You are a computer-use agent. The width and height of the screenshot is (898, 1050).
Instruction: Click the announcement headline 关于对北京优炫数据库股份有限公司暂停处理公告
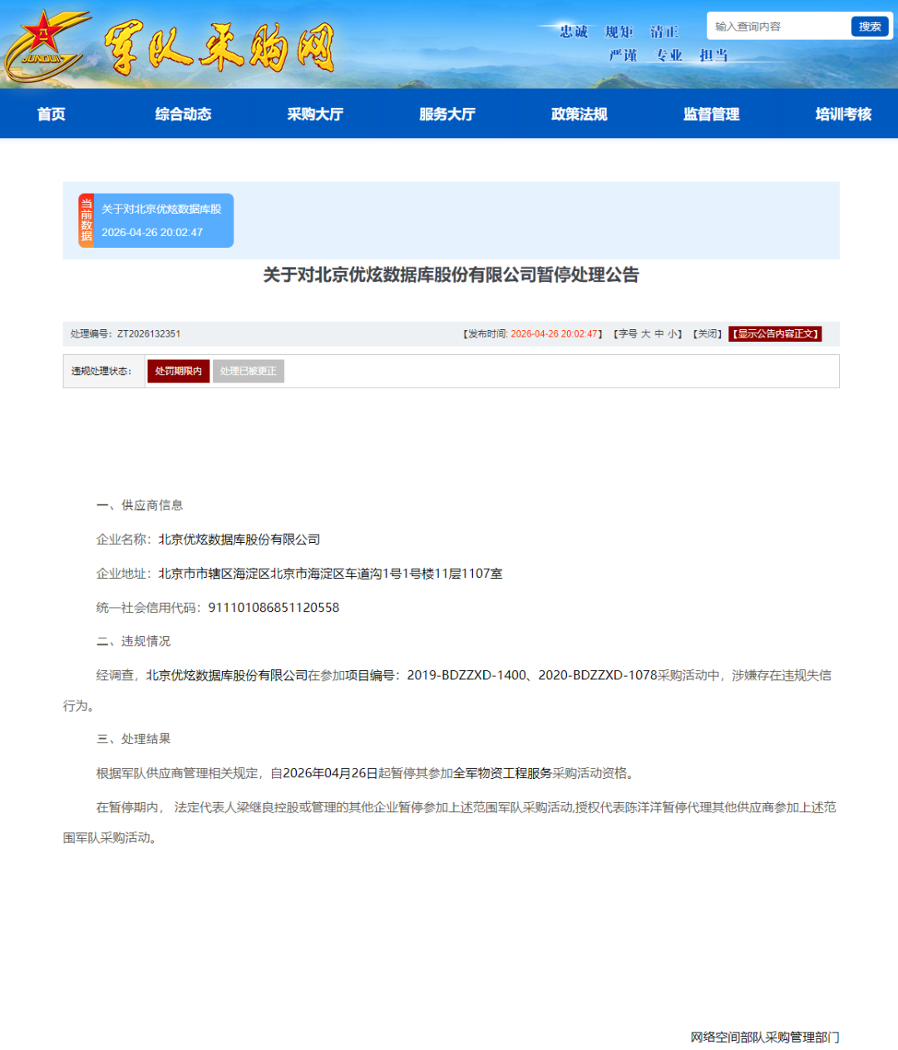[x=451, y=275]
